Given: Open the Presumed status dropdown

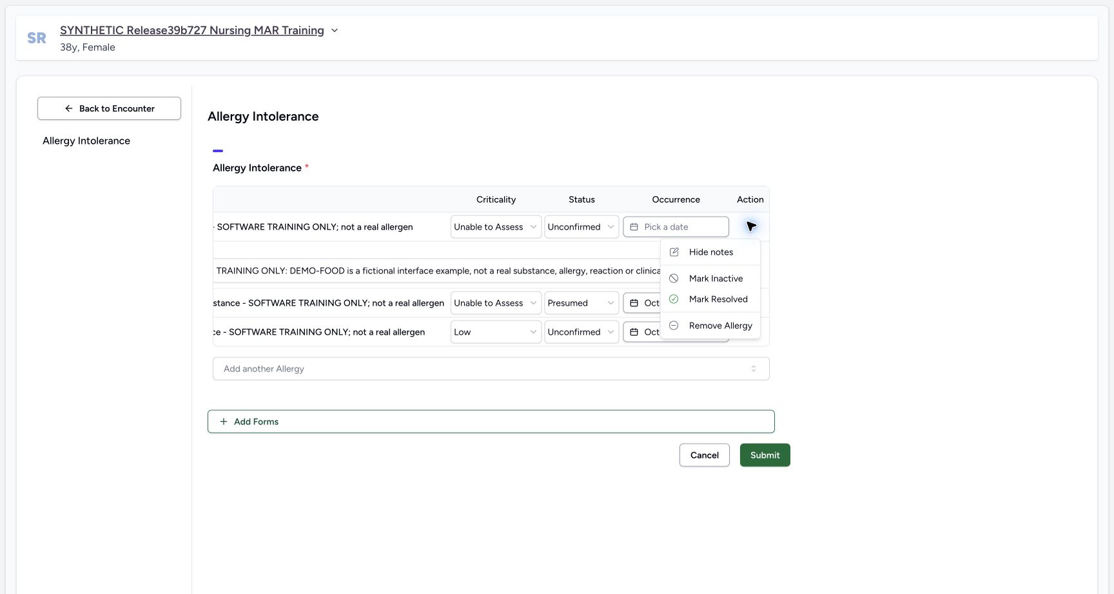Looking at the screenshot, I should click(581, 303).
